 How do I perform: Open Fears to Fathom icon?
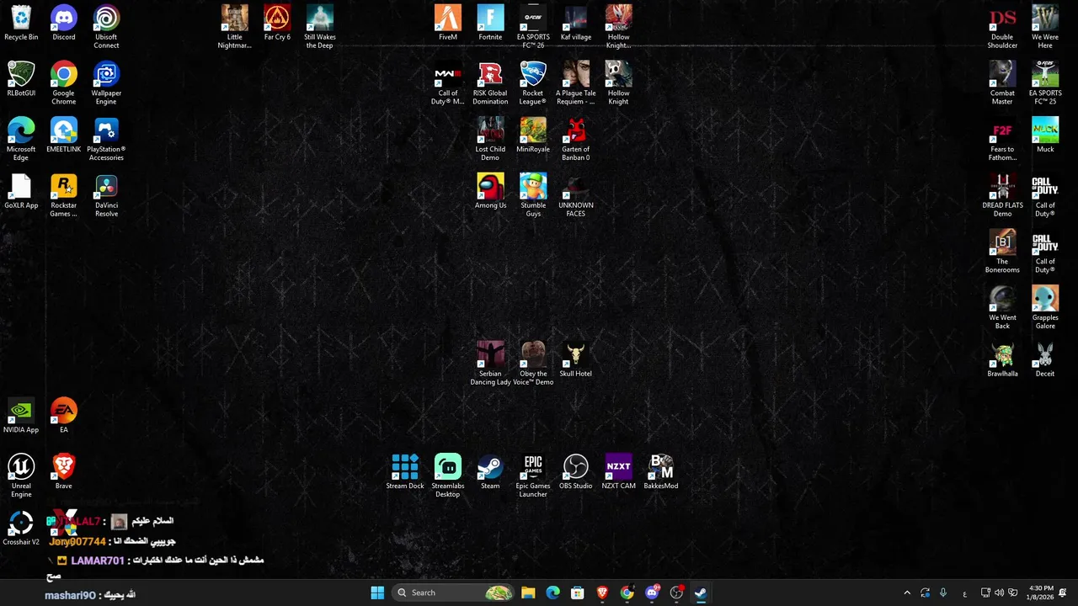point(1002,139)
